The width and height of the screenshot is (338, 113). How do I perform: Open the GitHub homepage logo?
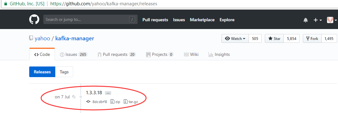tap(34, 20)
